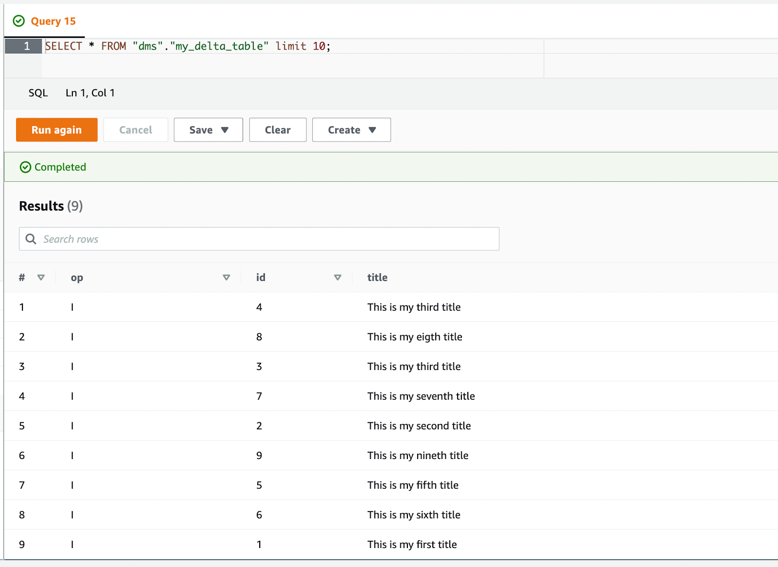
Task: Click the disabled Cancel button
Action: (136, 130)
